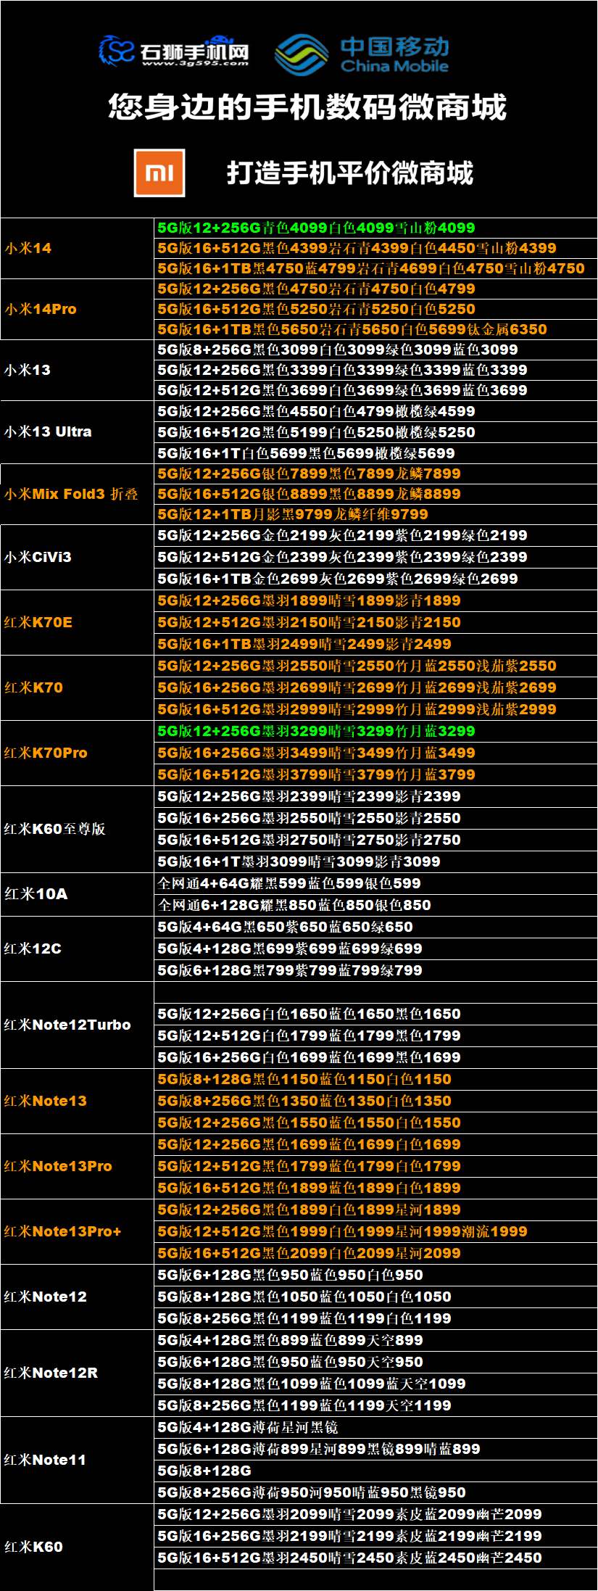Select the 红米K60 model cell
The image size is (598, 1591).
coord(78,1547)
